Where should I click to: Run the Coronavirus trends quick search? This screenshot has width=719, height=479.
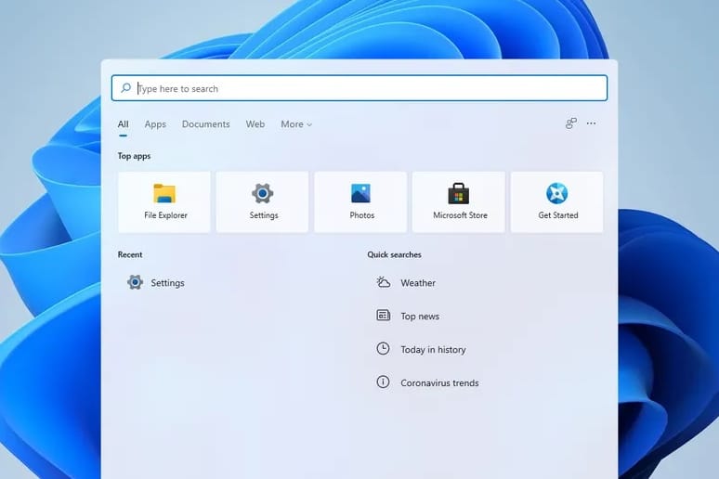(439, 382)
